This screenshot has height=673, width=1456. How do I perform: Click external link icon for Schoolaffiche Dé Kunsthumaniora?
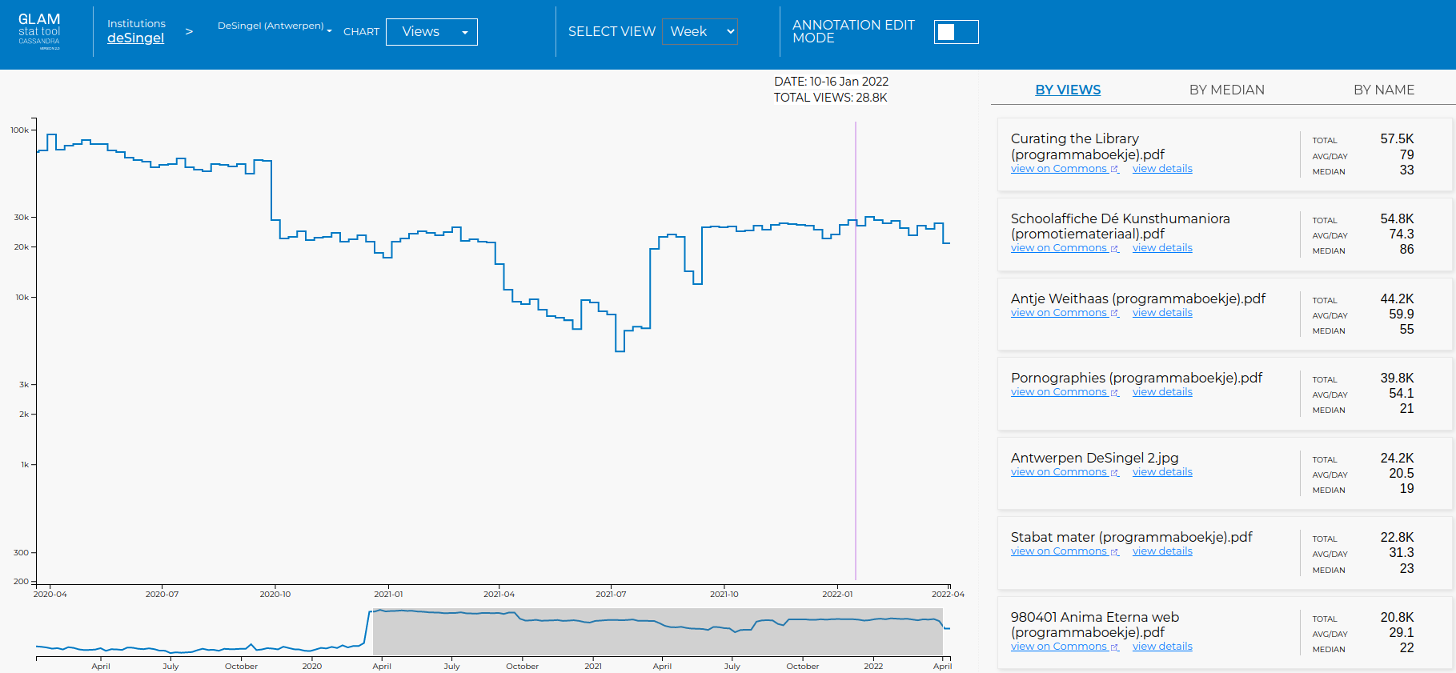tap(1114, 248)
